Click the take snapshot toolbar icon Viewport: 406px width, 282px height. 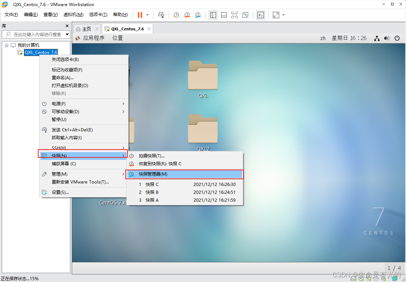[176, 15]
